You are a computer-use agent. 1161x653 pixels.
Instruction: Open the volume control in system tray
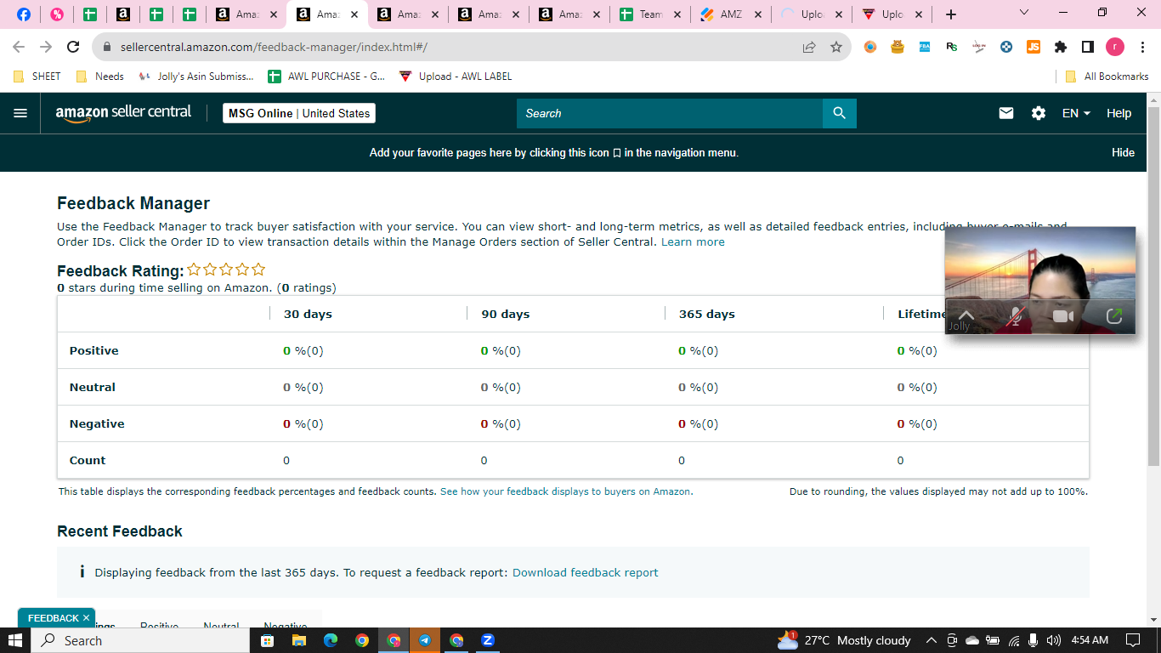click(x=1054, y=640)
